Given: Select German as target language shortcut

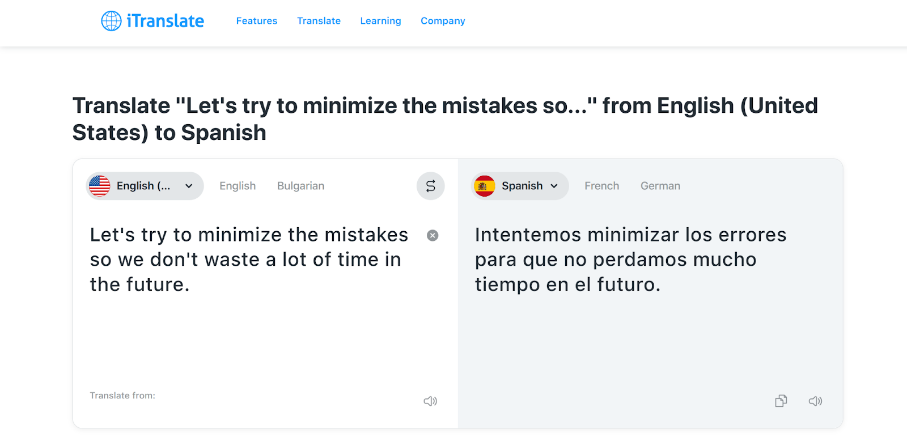Looking at the screenshot, I should [x=660, y=186].
